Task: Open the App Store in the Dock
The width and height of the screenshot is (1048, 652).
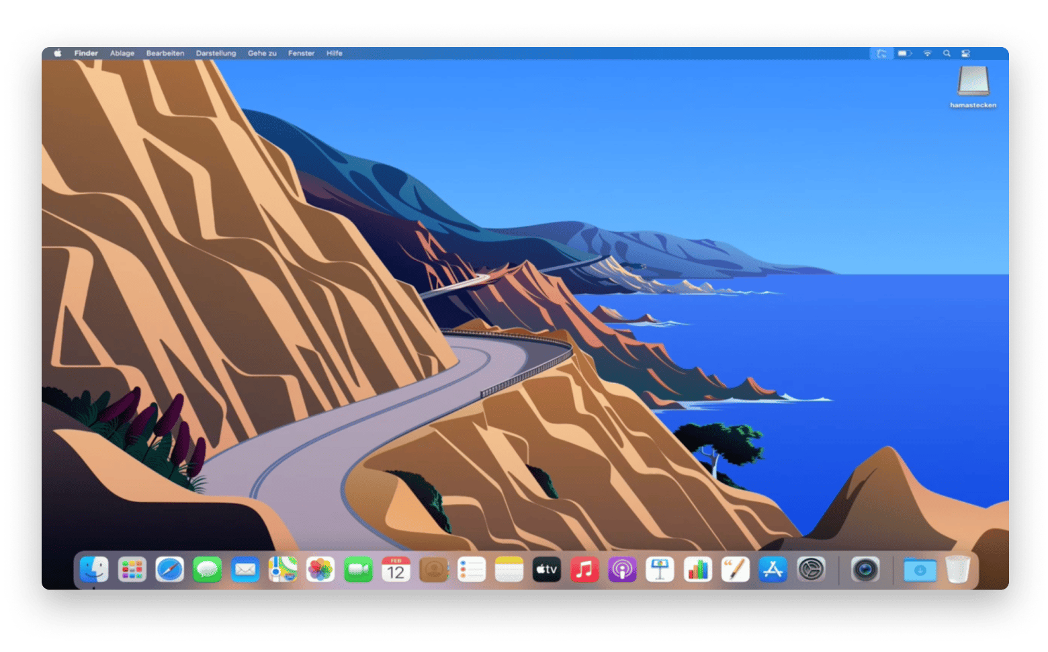Action: pos(773,570)
